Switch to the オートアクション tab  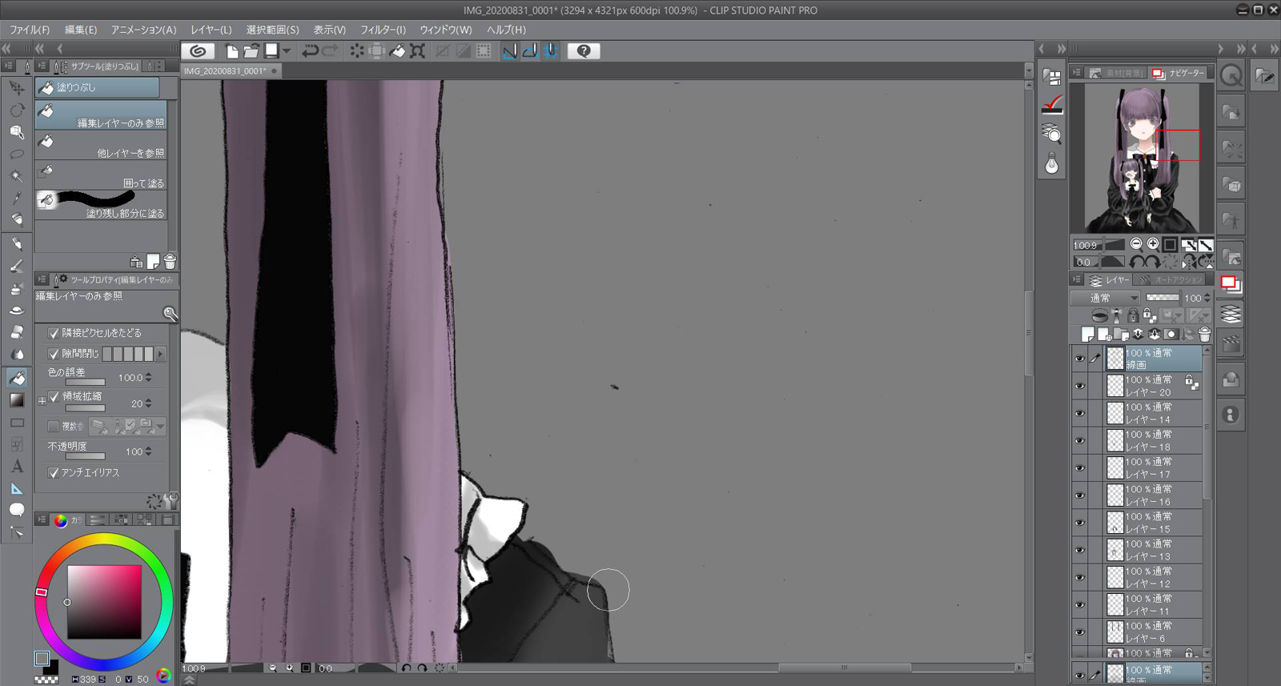(1171, 280)
